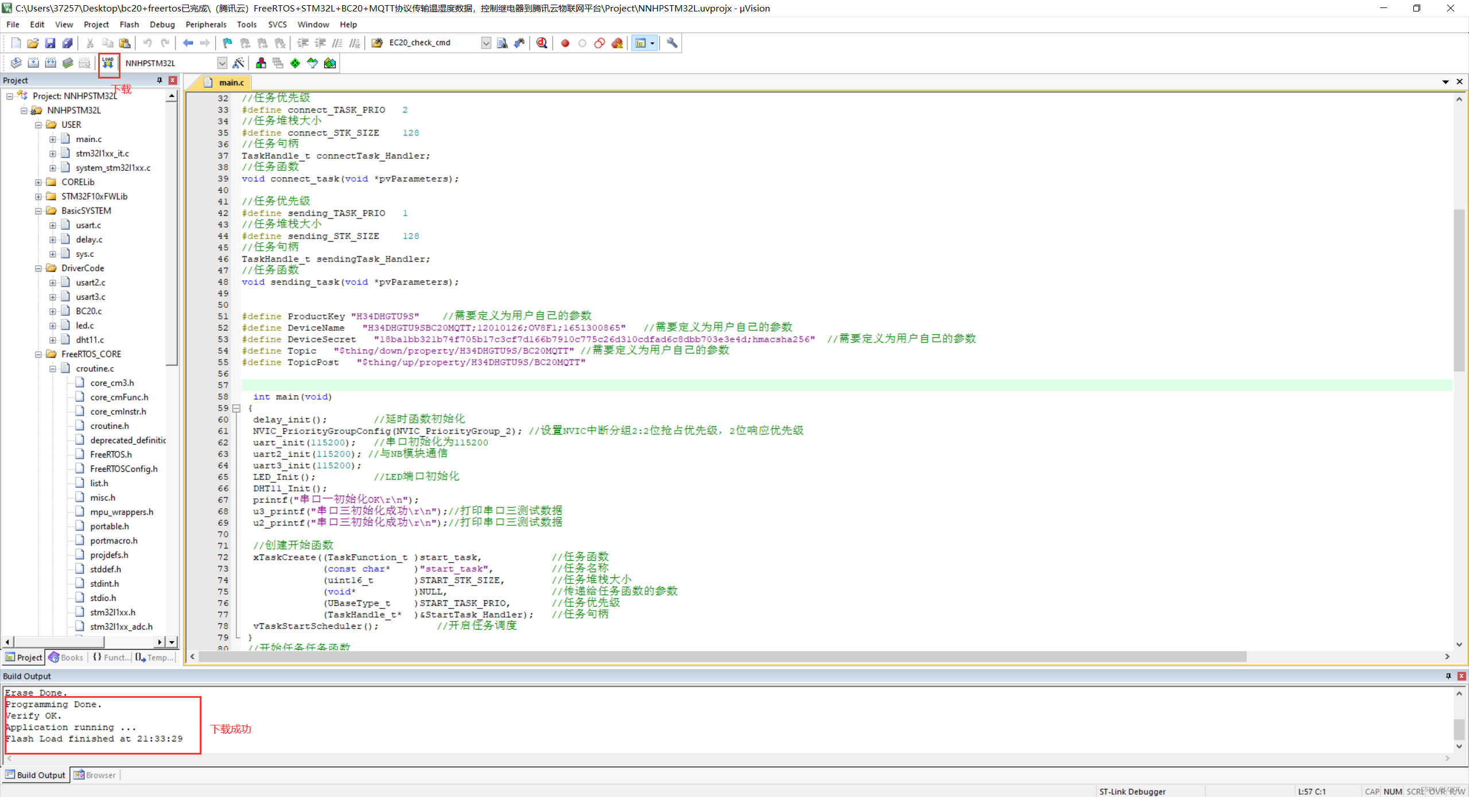Download to flash with LOAD icon
The width and height of the screenshot is (1469, 797).
[x=108, y=63]
